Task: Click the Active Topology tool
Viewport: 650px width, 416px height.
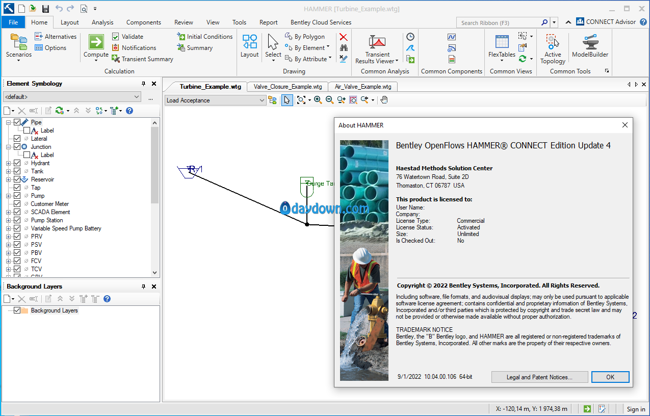Action: click(x=553, y=49)
